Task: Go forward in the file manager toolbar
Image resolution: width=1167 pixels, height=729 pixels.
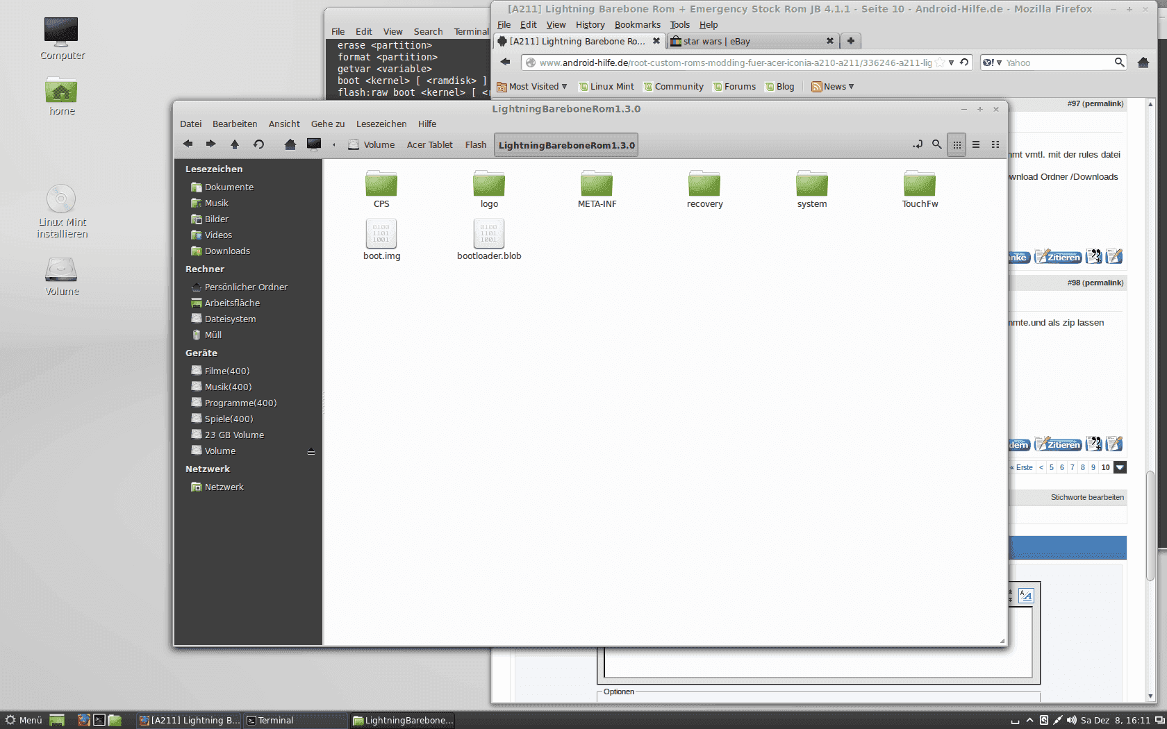Action: coord(210,144)
